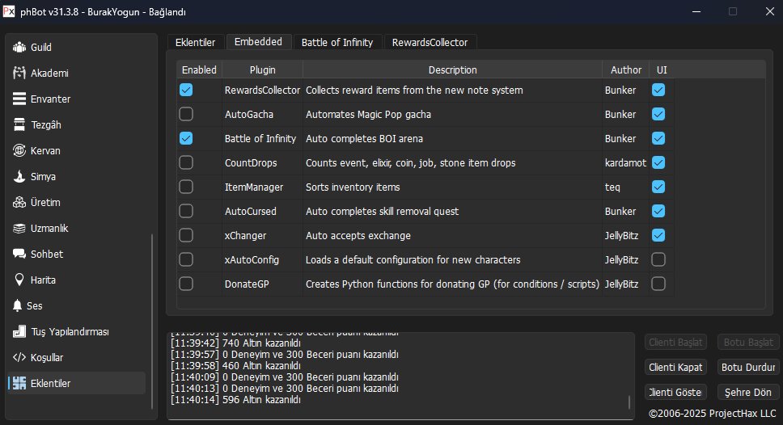
Task: Uncheck the Battle of Infinity enabled box
Action: click(186, 138)
